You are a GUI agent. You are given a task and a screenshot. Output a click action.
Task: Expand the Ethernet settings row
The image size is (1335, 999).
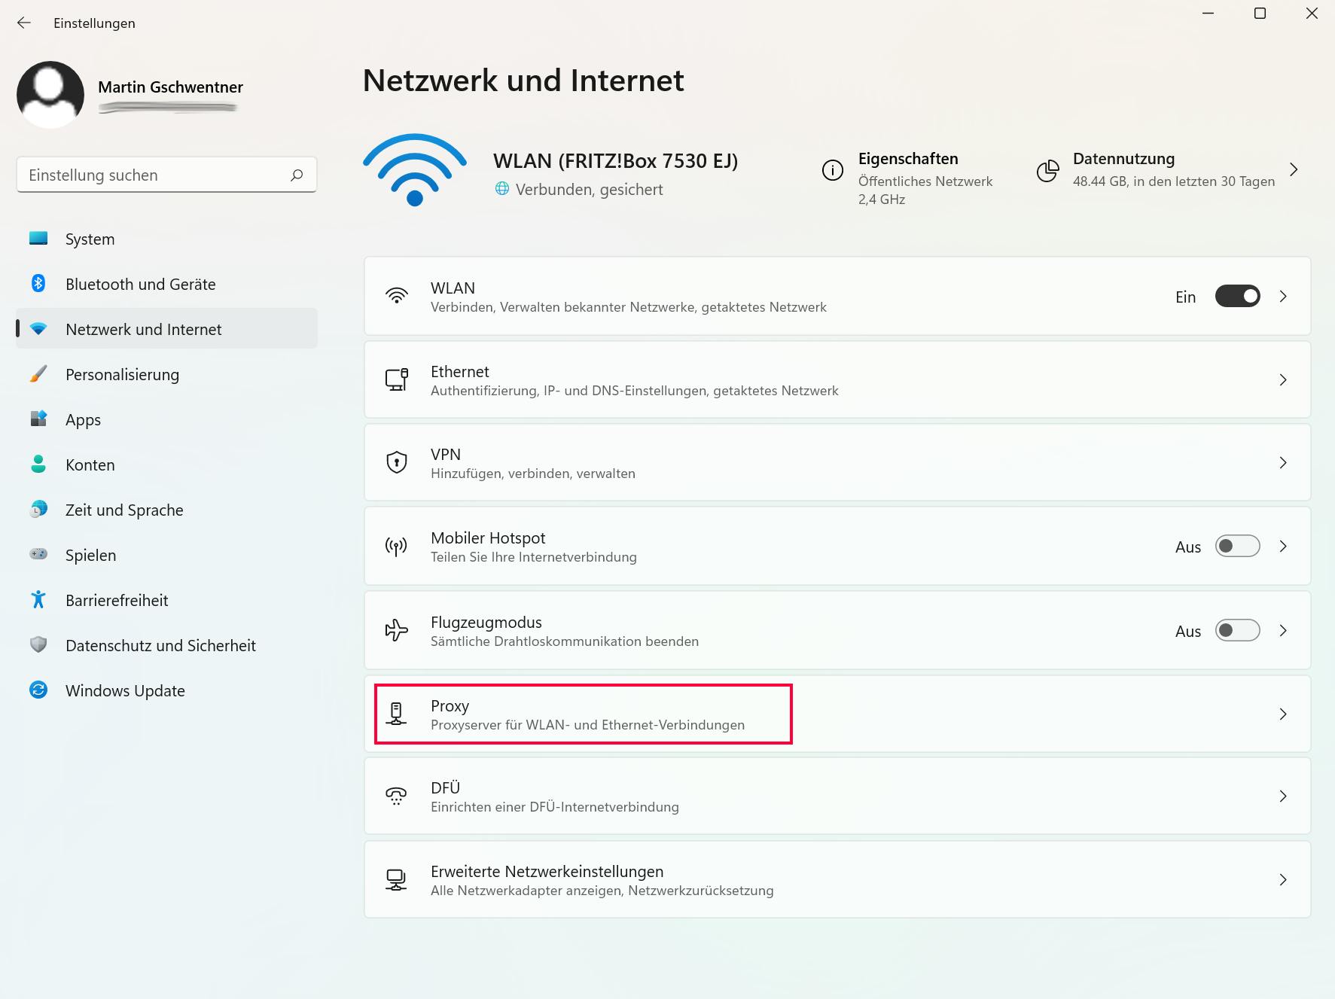pyautogui.click(x=1284, y=379)
